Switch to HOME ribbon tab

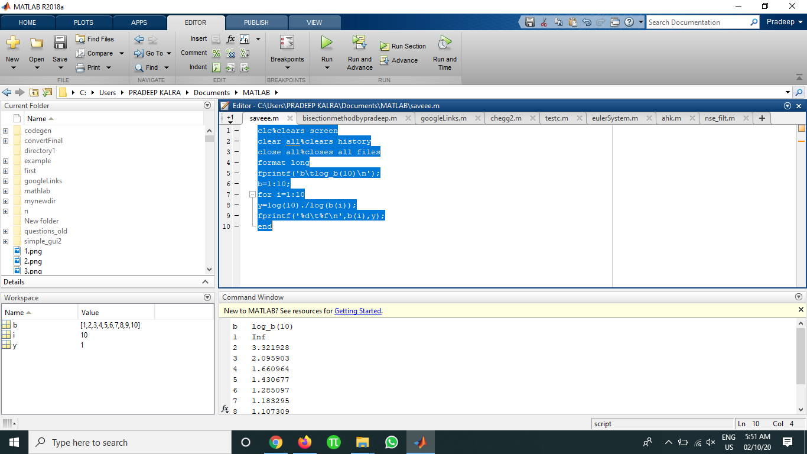(27, 22)
